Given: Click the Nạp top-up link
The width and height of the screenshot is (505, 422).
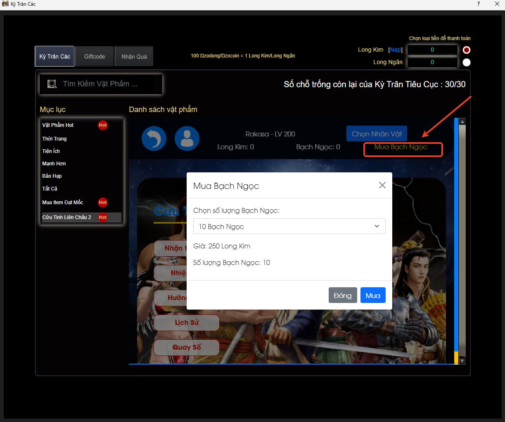Looking at the screenshot, I should tap(396, 50).
